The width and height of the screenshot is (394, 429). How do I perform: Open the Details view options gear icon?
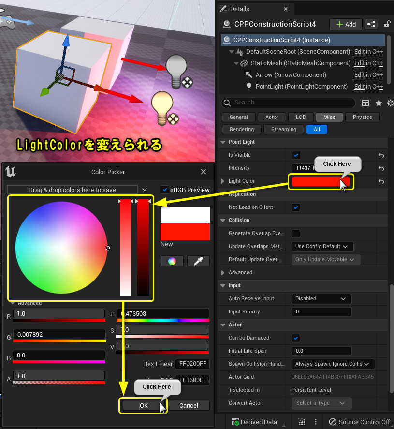(x=391, y=103)
